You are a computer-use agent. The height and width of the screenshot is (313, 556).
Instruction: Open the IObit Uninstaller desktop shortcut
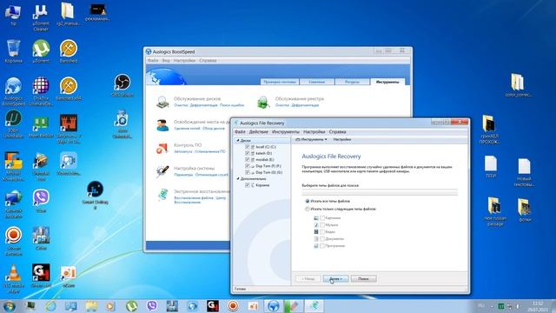[14, 124]
